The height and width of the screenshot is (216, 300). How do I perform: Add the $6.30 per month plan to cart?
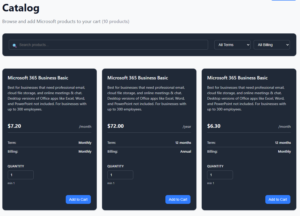pos(278,199)
